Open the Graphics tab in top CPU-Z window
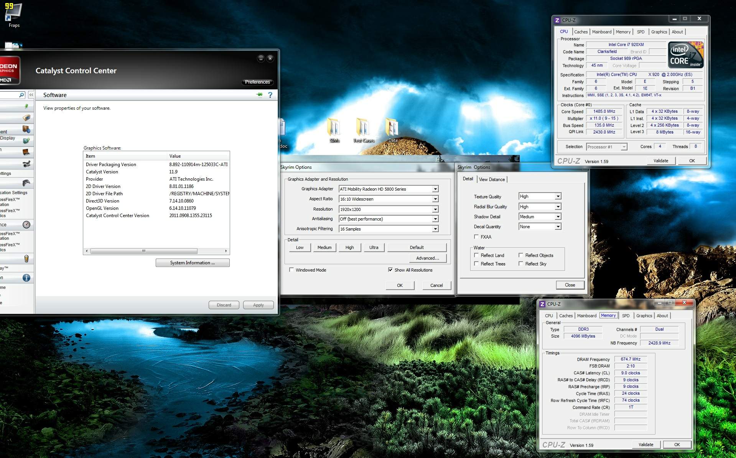The height and width of the screenshot is (458, 736). pos(659,32)
